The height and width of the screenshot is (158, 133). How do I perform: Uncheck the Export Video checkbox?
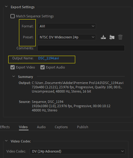pyautogui.click(x=13, y=67)
